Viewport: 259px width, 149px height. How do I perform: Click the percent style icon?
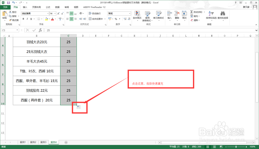[x=116, y=19]
